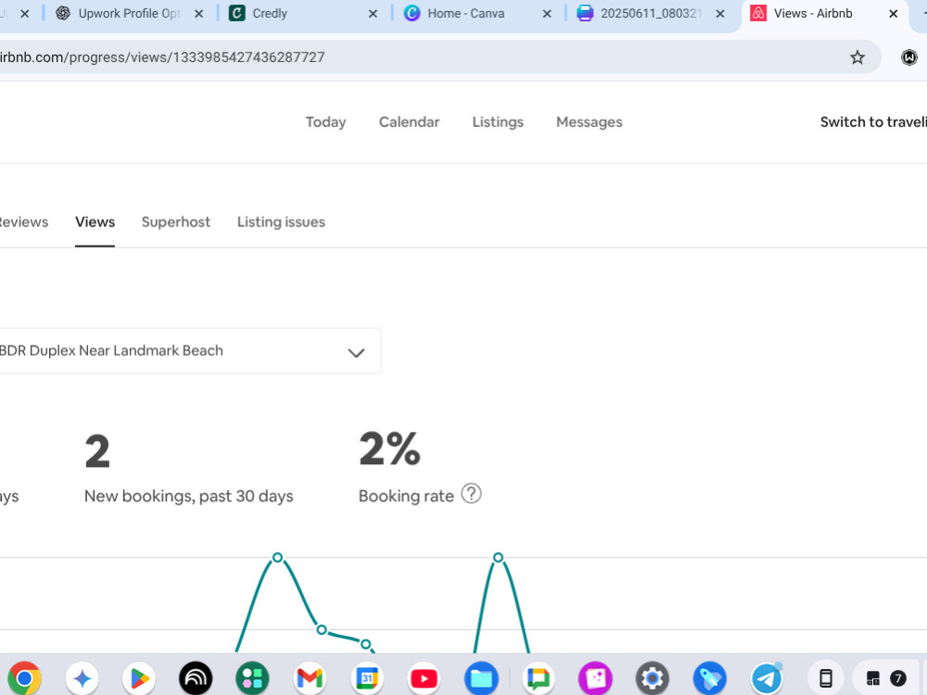This screenshot has width=927, height=695.
Task: Click the 'Booking rate' label
Action: point(406,497)
